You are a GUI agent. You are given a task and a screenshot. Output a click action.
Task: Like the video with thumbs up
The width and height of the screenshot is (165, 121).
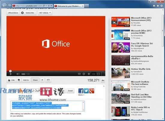(x=11, y=80)
